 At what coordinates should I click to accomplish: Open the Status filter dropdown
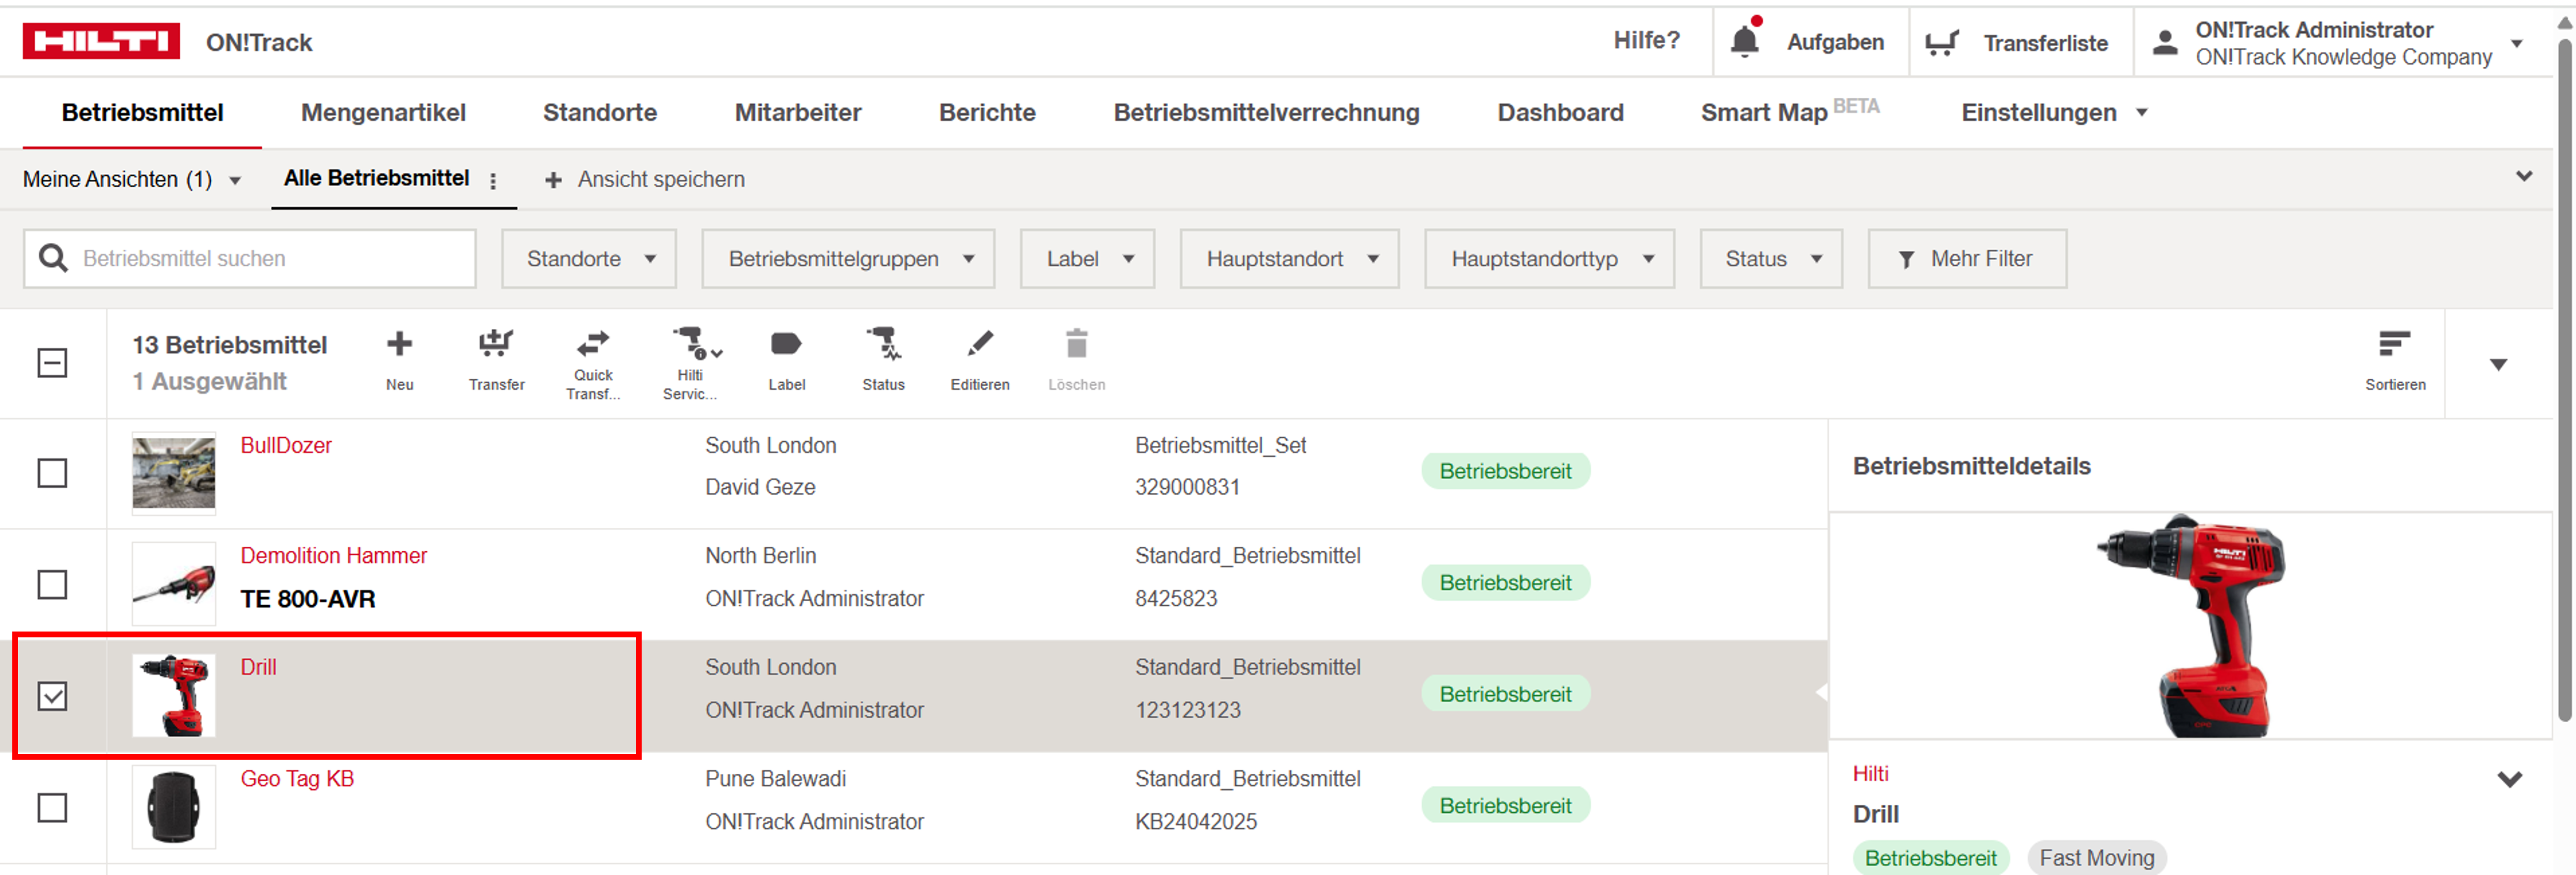1771,259
